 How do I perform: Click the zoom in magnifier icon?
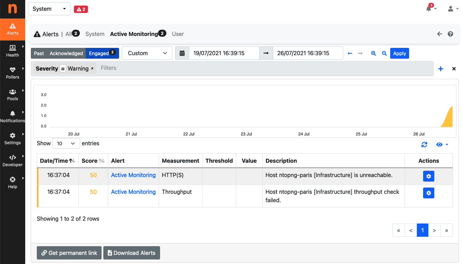click(x=373, y=53)
